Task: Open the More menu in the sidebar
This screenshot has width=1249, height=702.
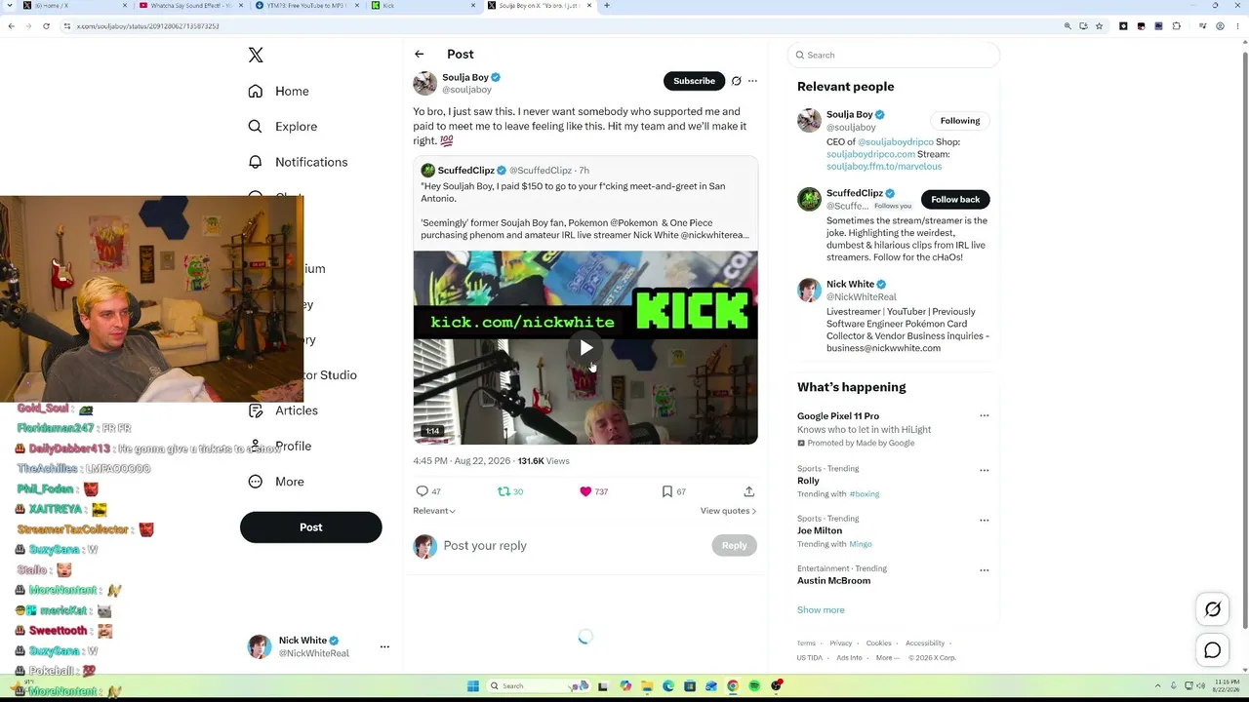Action: point(276,482)
